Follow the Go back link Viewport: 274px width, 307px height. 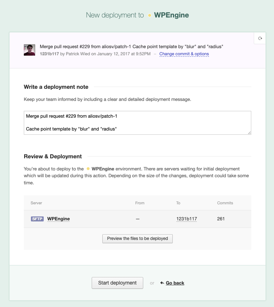tap(175, 283)
